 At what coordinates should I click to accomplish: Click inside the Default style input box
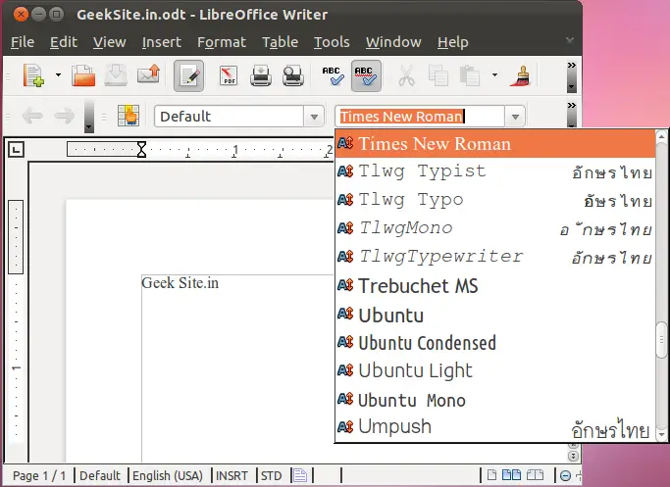click(229, 116)
